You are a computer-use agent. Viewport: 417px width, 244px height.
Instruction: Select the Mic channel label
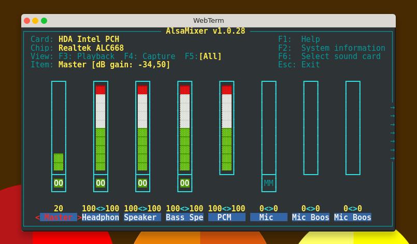269,217
